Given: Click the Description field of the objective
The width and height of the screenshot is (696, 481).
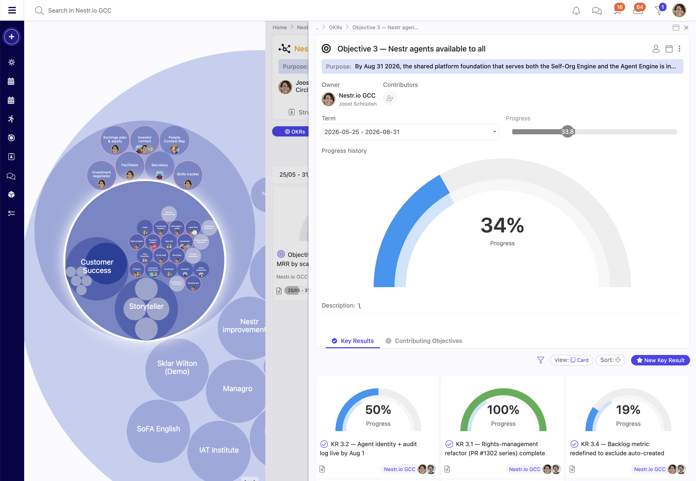Looking at the screenshot, I should tap(502, 306).
